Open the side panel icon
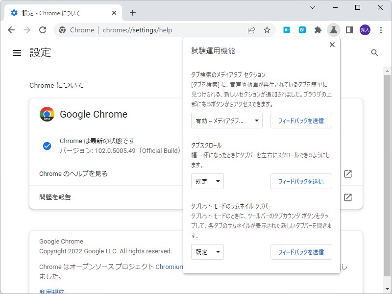The image size is (392, 294). pos(349,30)
